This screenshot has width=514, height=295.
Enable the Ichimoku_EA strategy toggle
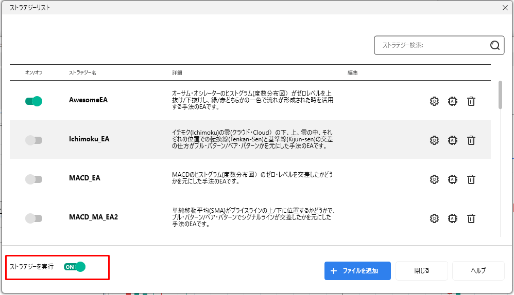click(33, 140)
